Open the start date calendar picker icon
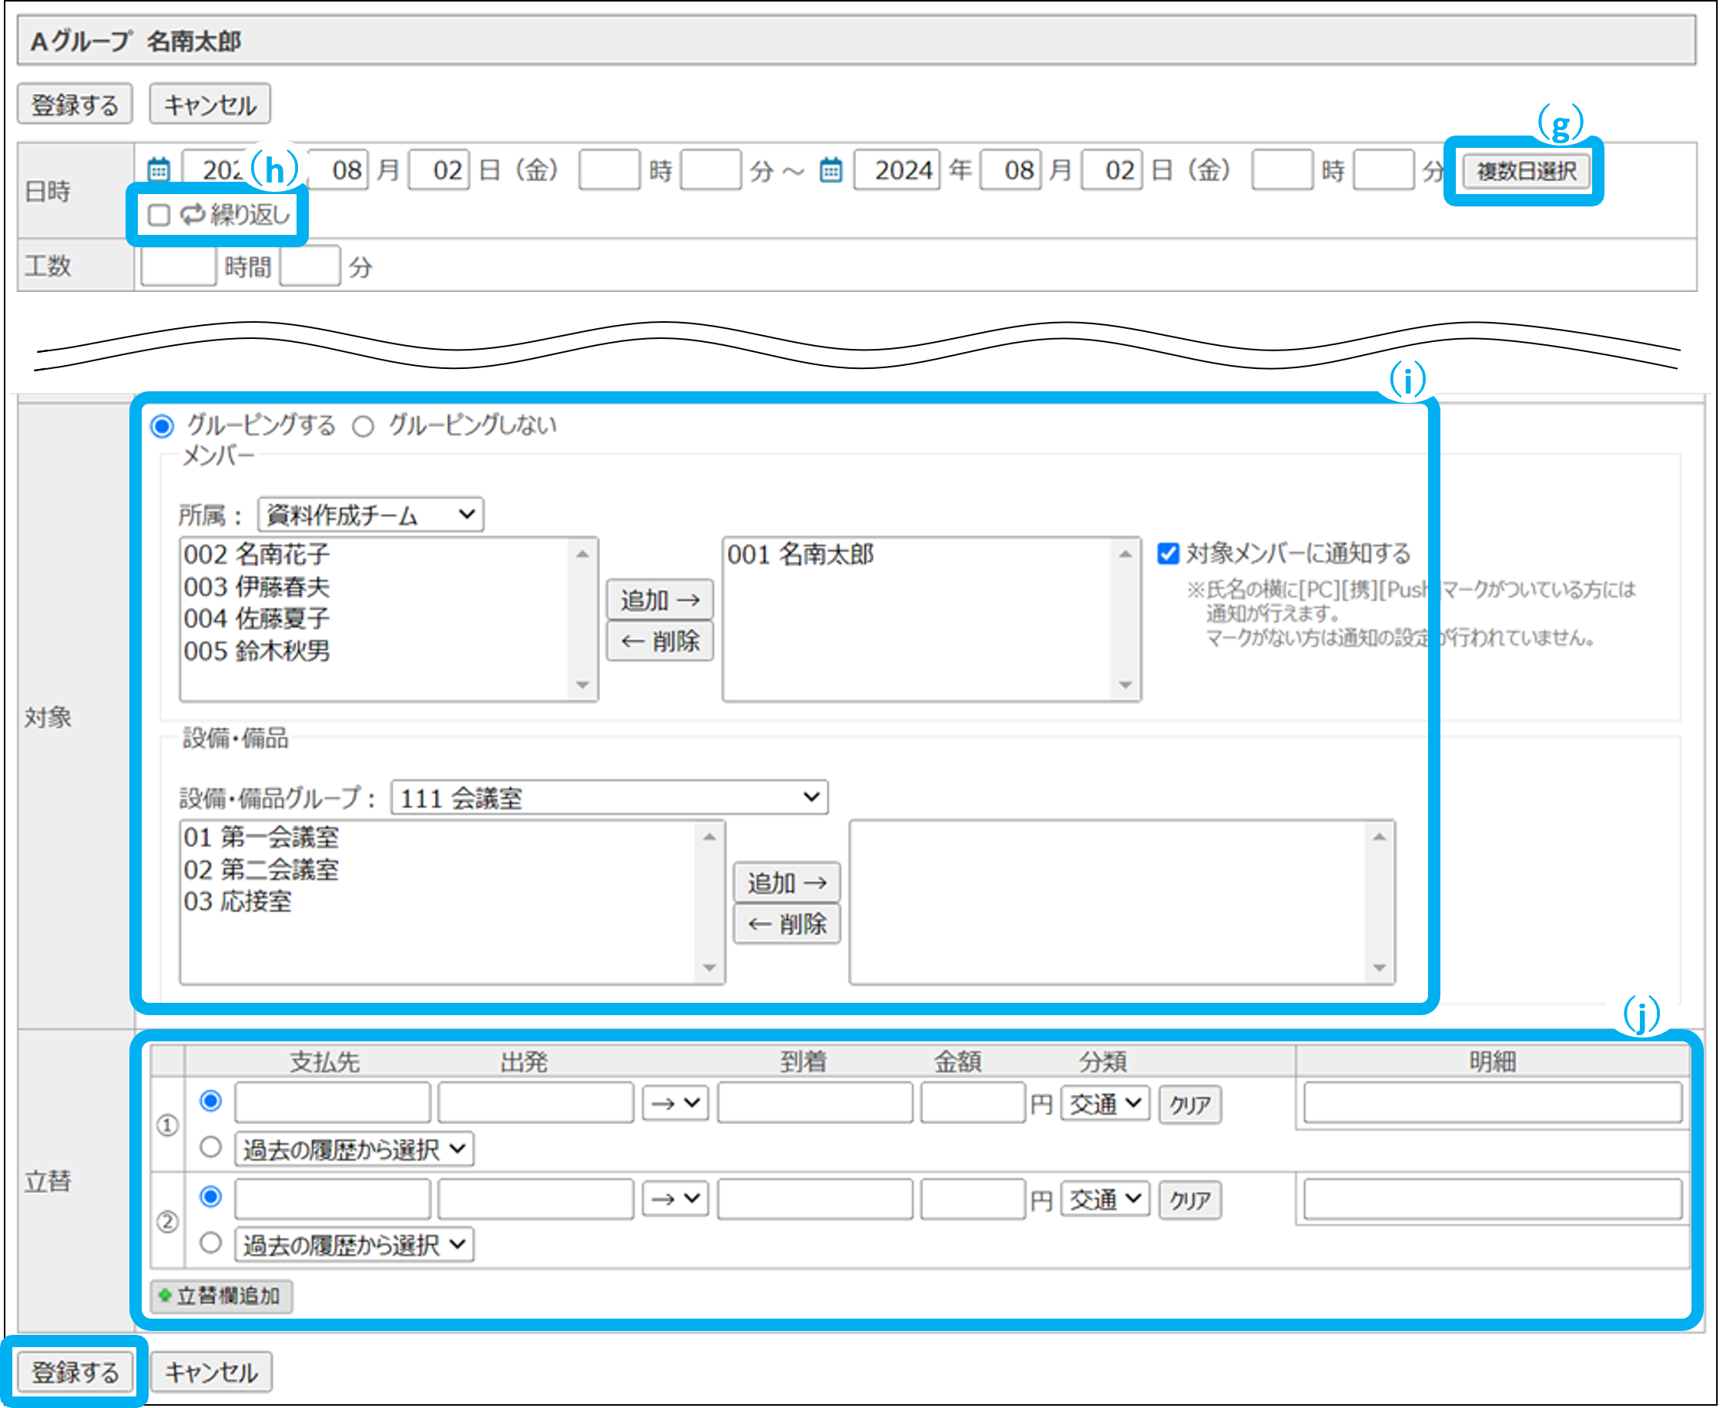1720x1408 pixels. coord(159,170)
